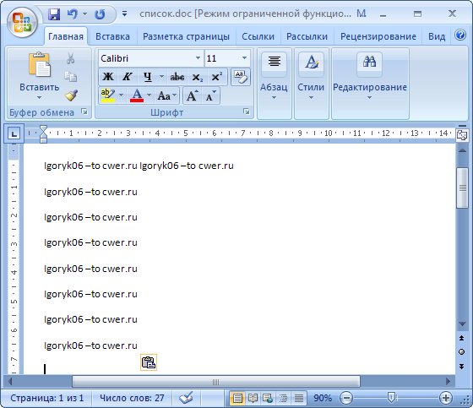Image resolution: width=473 pixels, height=408 pixels.
Task: Decrease font size with shrink font icon
Action: pos(211,96)
